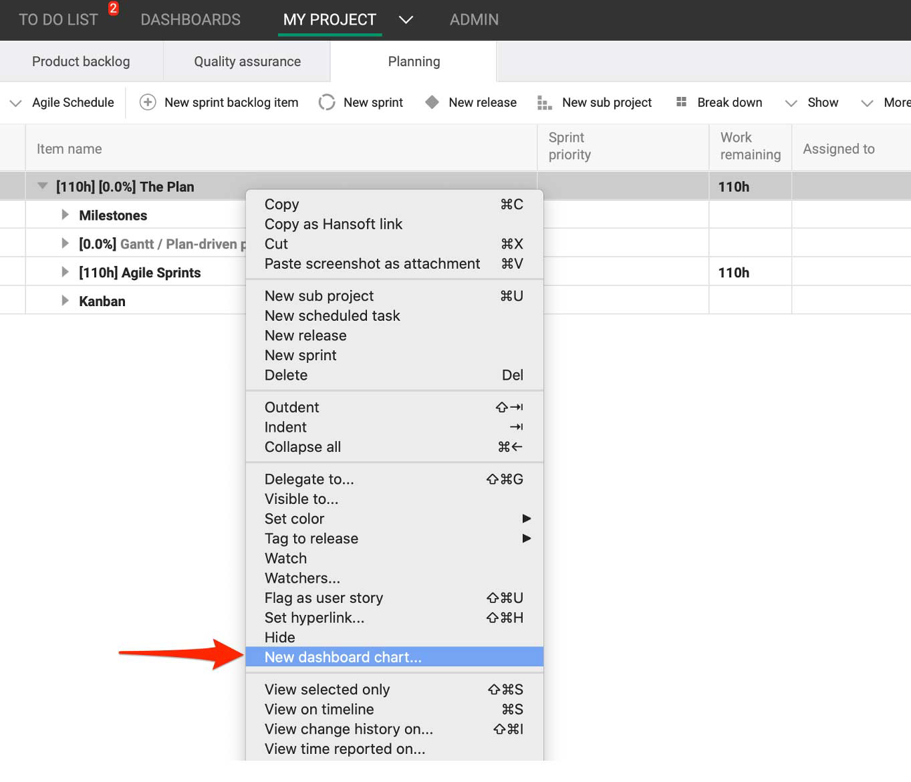Expand the Agile Sprints row
This screenshot has width=911, height=782.
pyautogui.click(x=65, y=272)
